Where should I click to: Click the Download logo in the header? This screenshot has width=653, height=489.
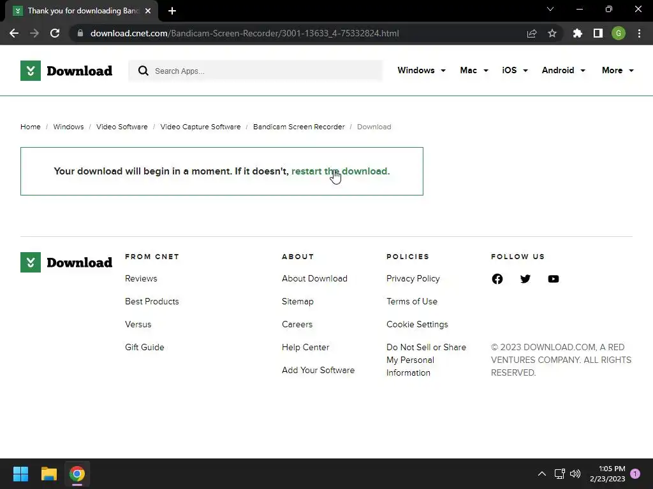[x=66, y=71]
